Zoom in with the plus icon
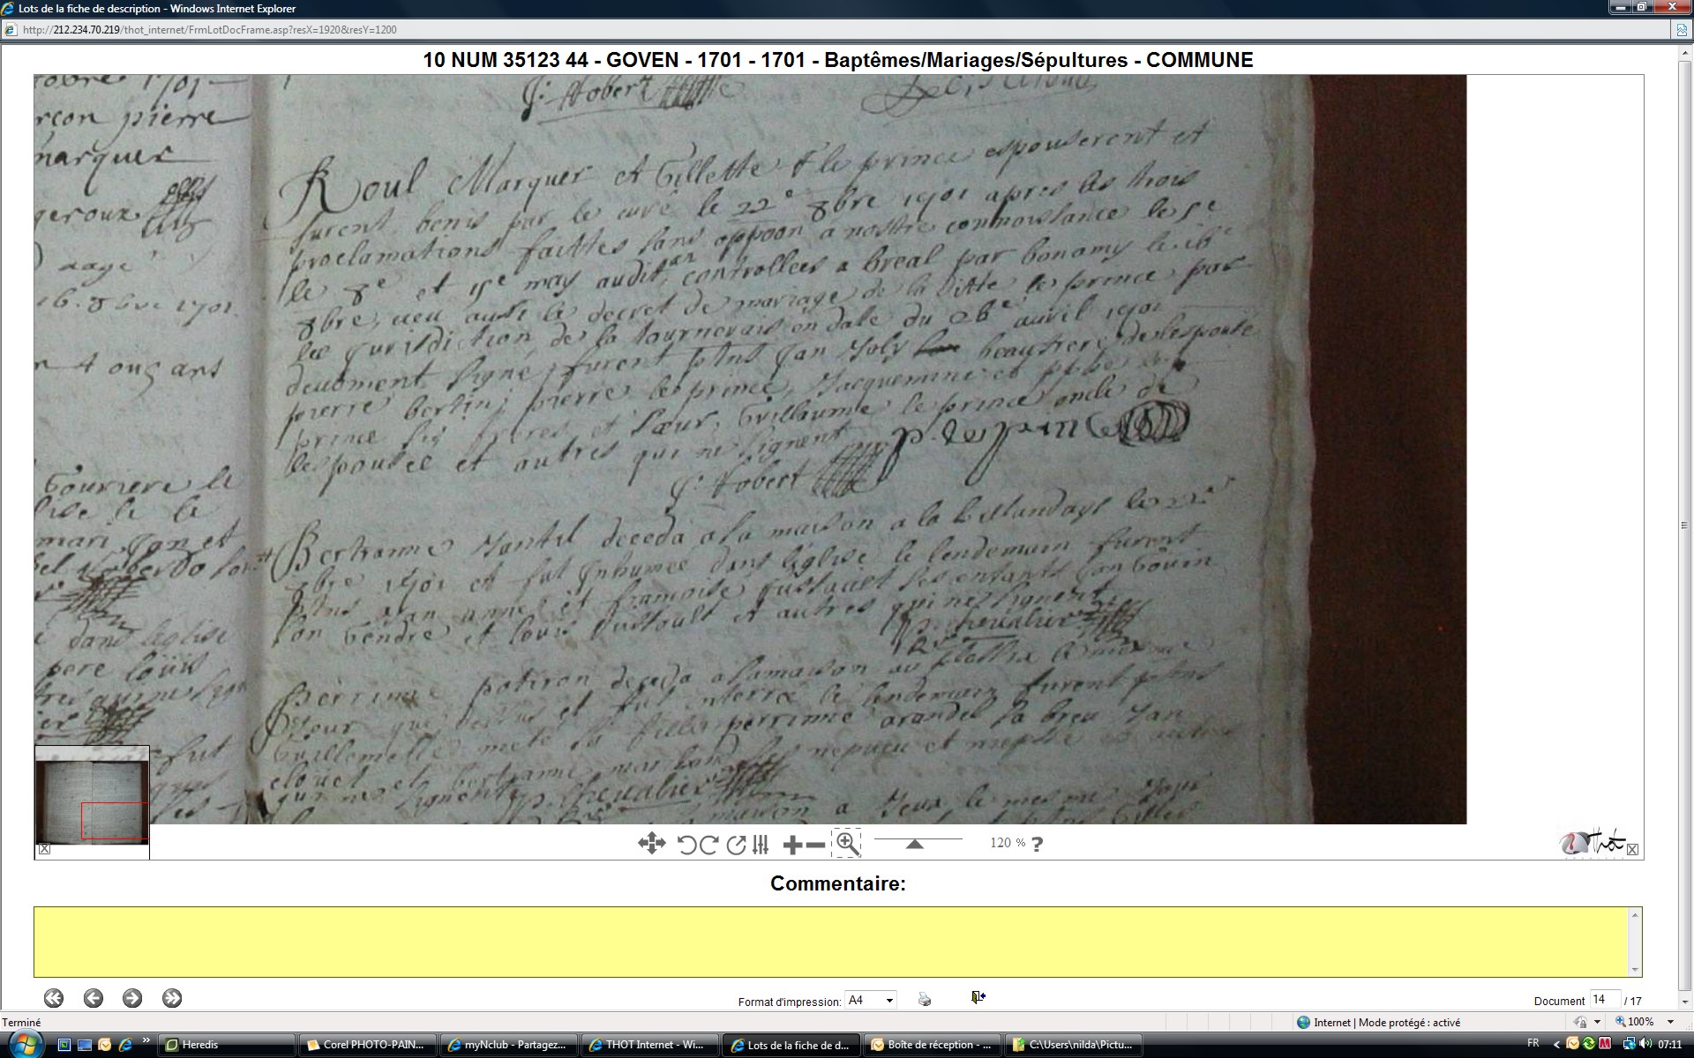The height and width of the screenshot is (1058, 1694). [791, 845]
